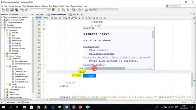The height and width of the screenshot is (110, 196).
Task: Open the Navigate menu
Action: [30, 6]
